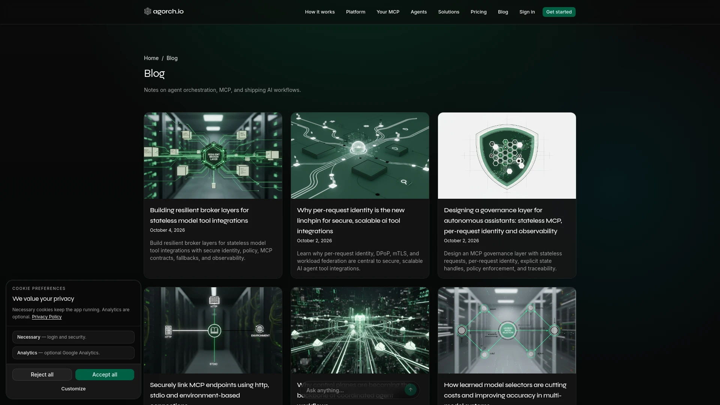This screenshot has width=720, height=405.
Task: Open the Agents nav link
Action: point(418,12)
